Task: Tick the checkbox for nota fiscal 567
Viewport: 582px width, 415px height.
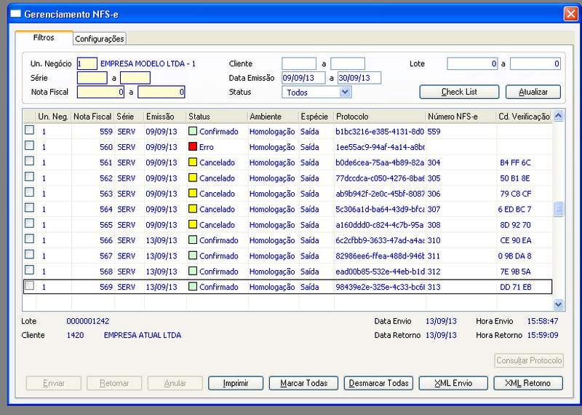Action: point(29,255)
